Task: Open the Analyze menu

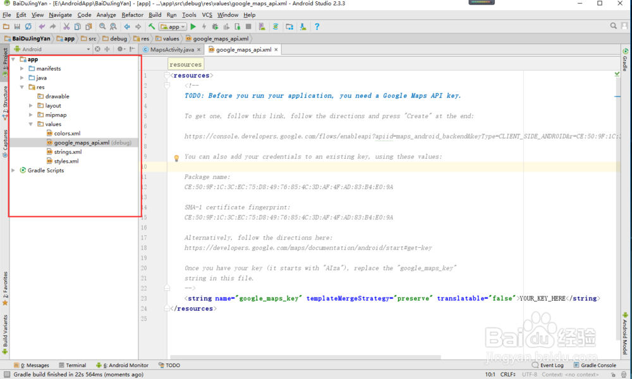Action: point(106,15)
